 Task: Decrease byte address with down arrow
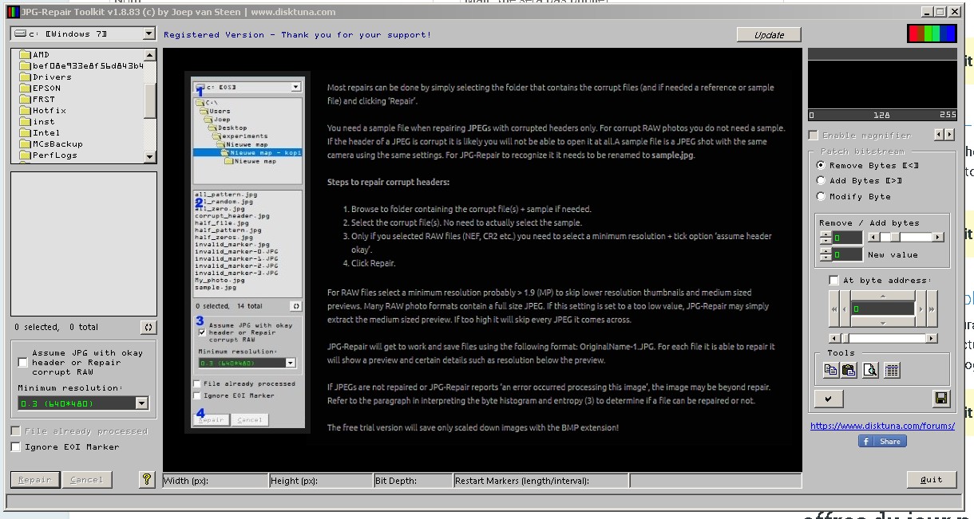pyautogui.click(x=882, y=322)
